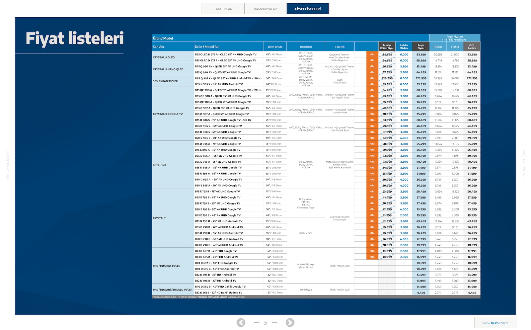Select the CRYSTAL 7 series cell
The width and height of the screenshot is (531, 330).
(173, 218)
